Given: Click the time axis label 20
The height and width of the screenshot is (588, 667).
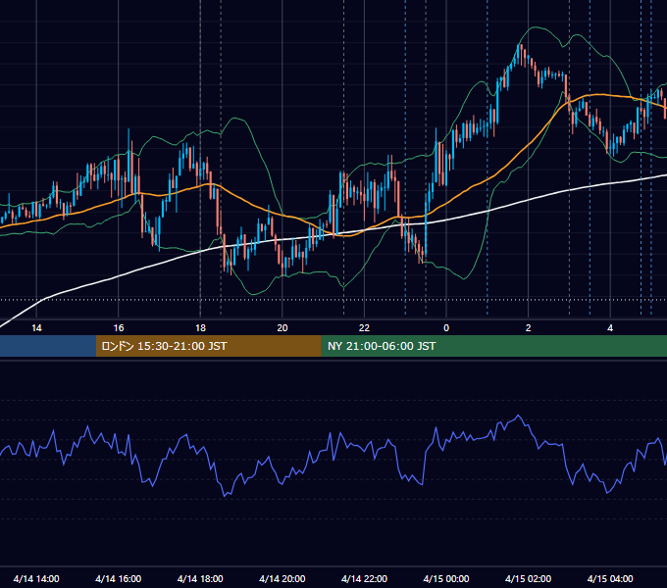Looking at the screenshot, I should coord(282,328).
